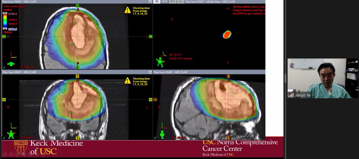Image resolution: width=359 pixels, height=159 pixels.
Task: Select the Arc tab
Action: 180,1
